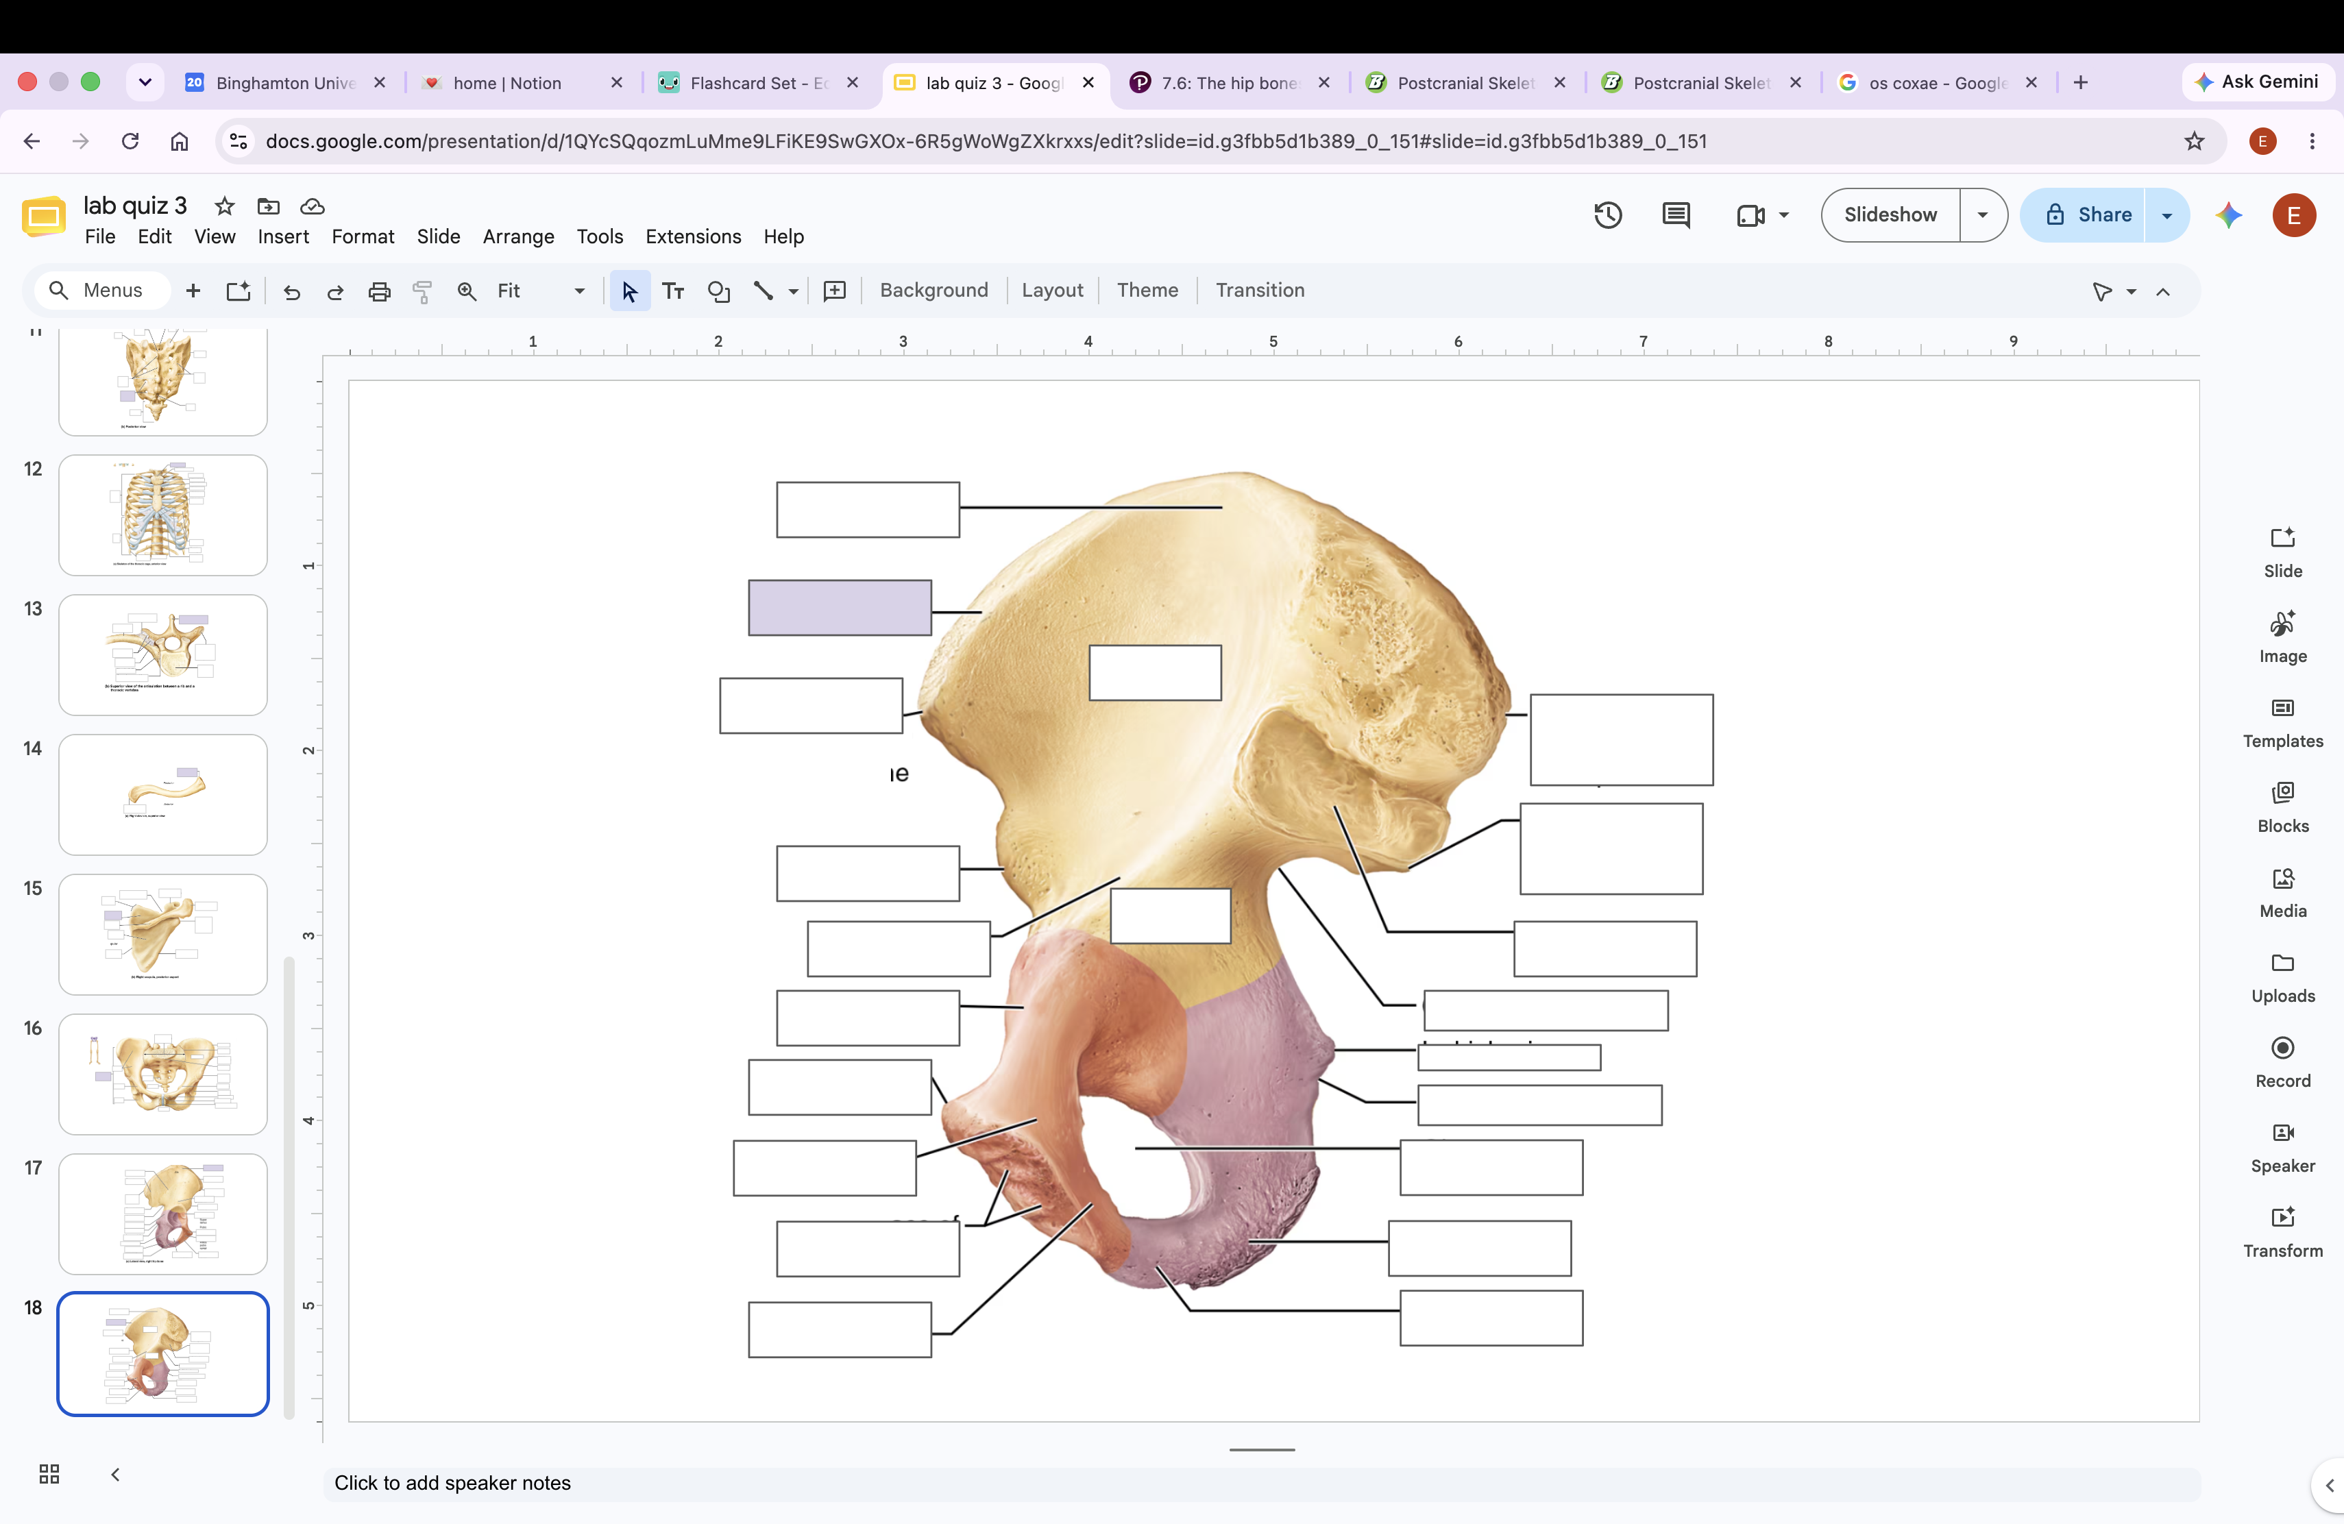2344x1524 pixels.
Task: Open version history clock icon
Action: pos(1607,214)
